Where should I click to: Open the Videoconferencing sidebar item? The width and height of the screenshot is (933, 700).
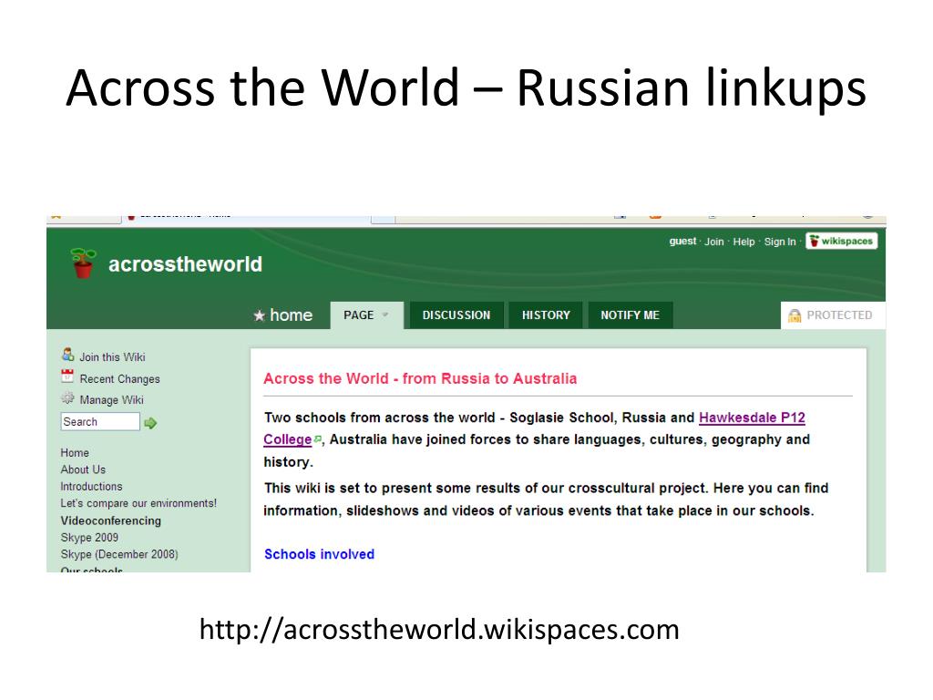(x=110, y=520)
